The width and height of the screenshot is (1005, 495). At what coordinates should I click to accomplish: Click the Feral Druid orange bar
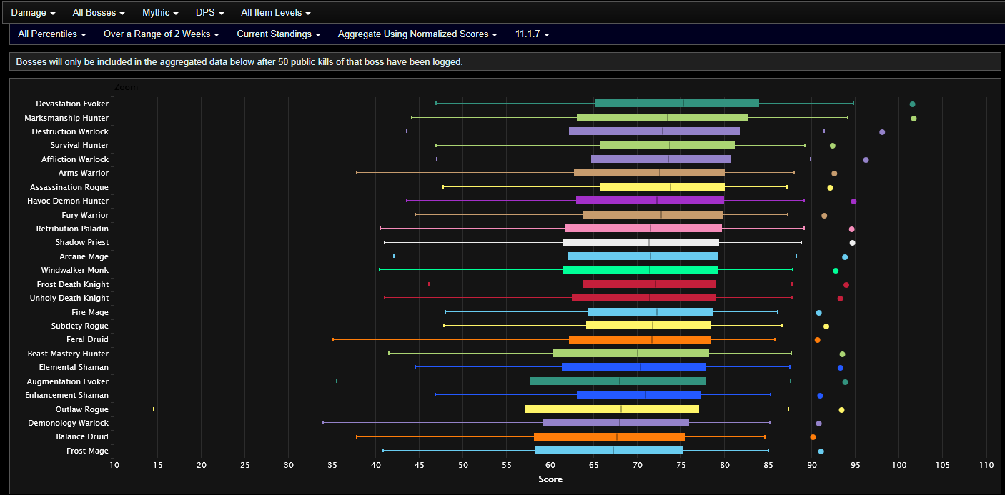[640, 339]
